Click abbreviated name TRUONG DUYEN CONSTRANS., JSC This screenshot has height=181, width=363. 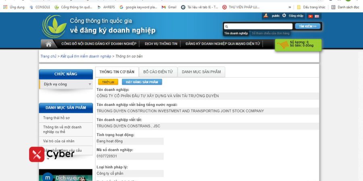[128, 126]
